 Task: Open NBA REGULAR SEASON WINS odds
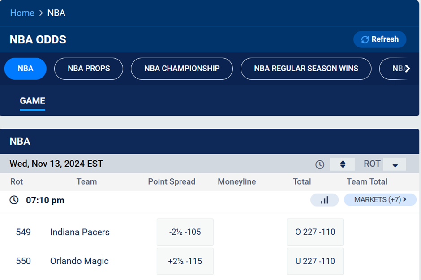click(x=306, y=68)
